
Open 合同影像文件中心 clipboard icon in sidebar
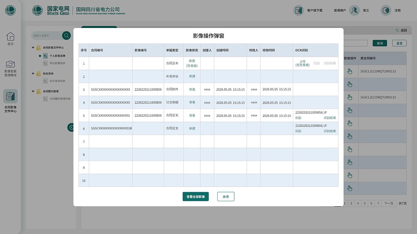click(10, 96)
